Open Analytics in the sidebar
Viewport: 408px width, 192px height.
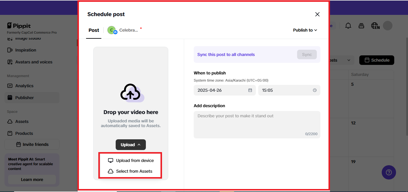(24, 86)
